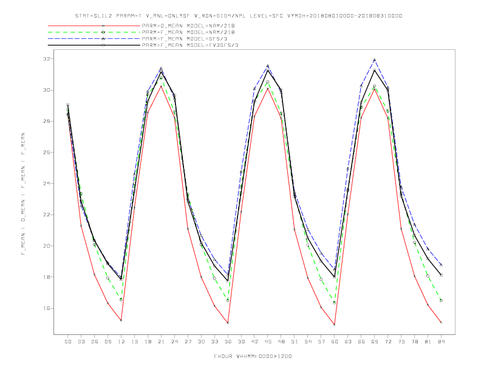481x372 pixels.
Task: Click the y-axis tick label 30
Action: pos(47,90)
